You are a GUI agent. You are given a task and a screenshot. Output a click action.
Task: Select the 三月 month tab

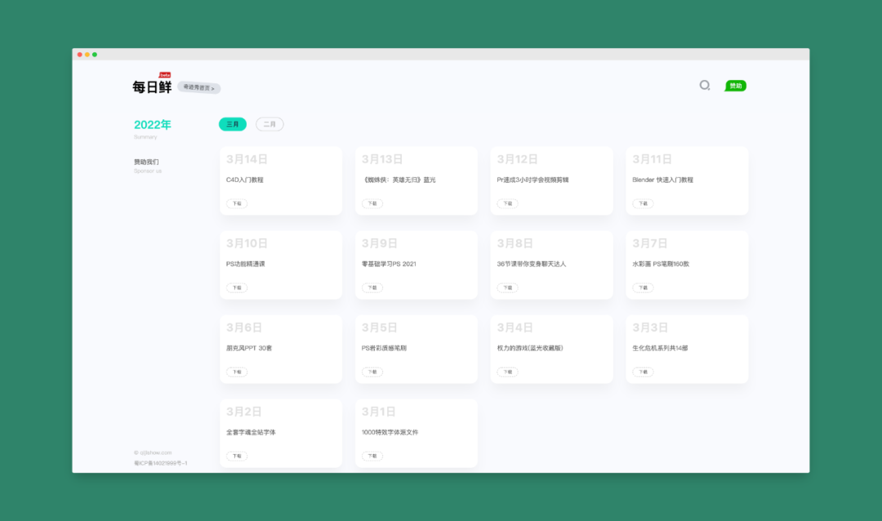click(232, 124)
